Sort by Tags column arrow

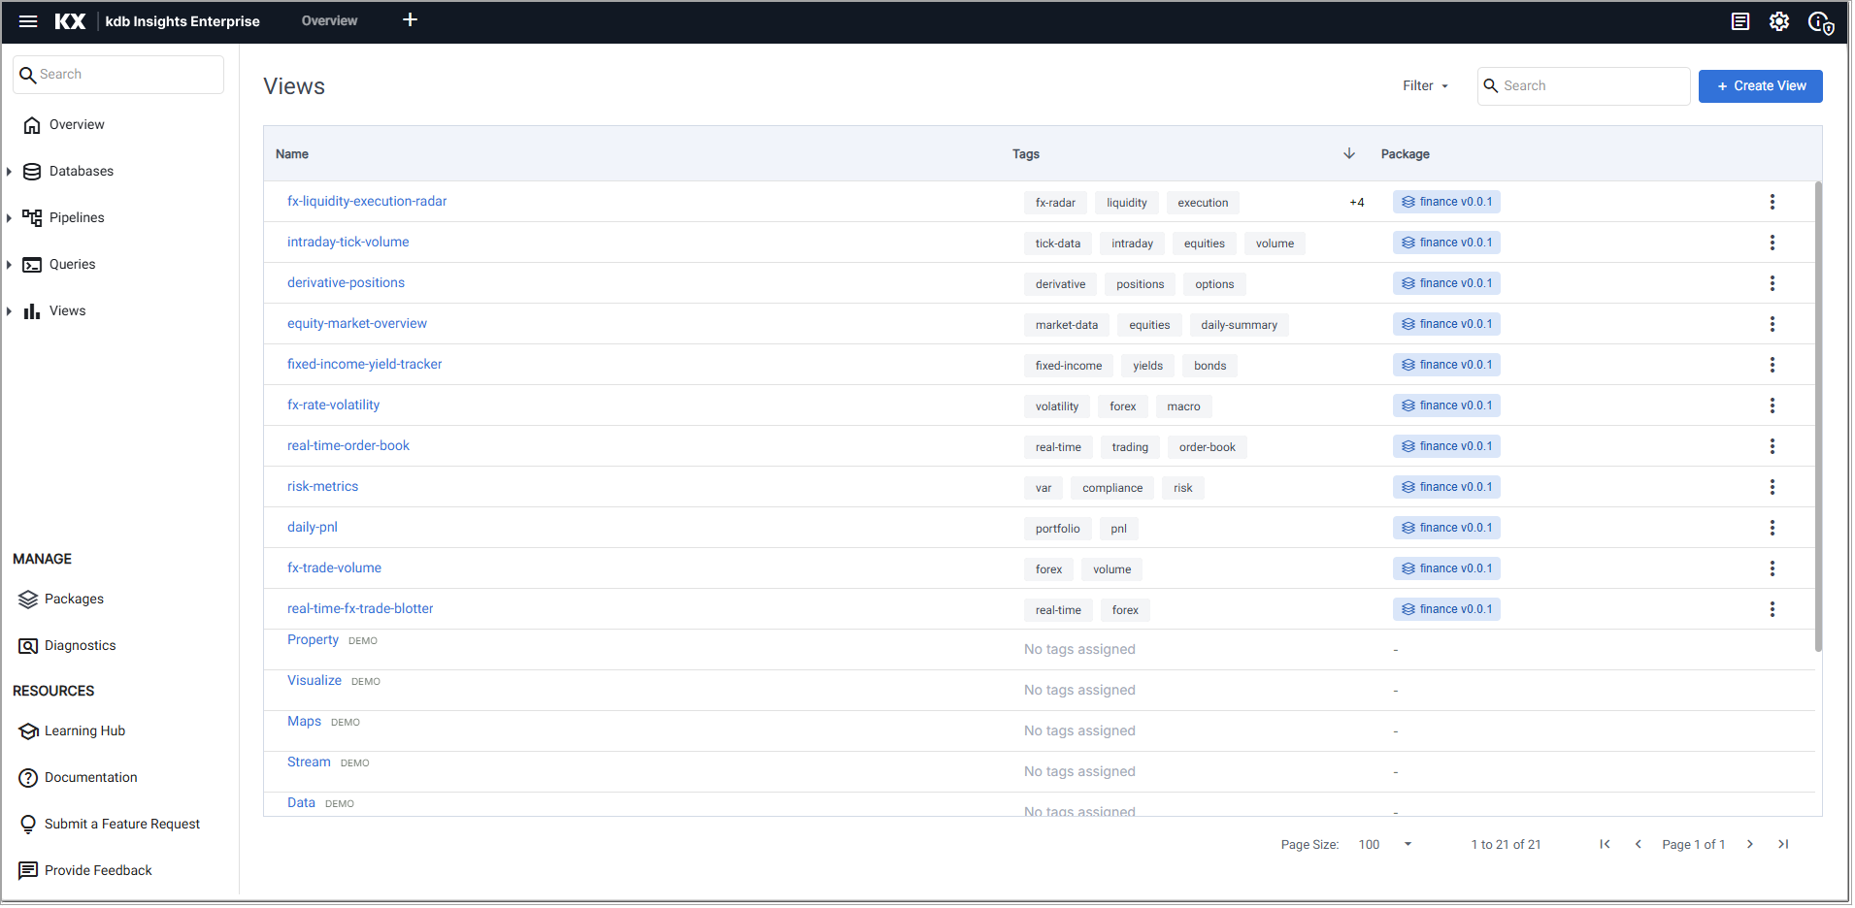coord(1348,153)
